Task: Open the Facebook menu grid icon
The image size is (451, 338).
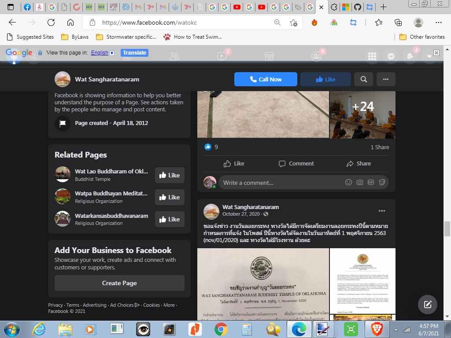Action: click(x=372, y=56)
